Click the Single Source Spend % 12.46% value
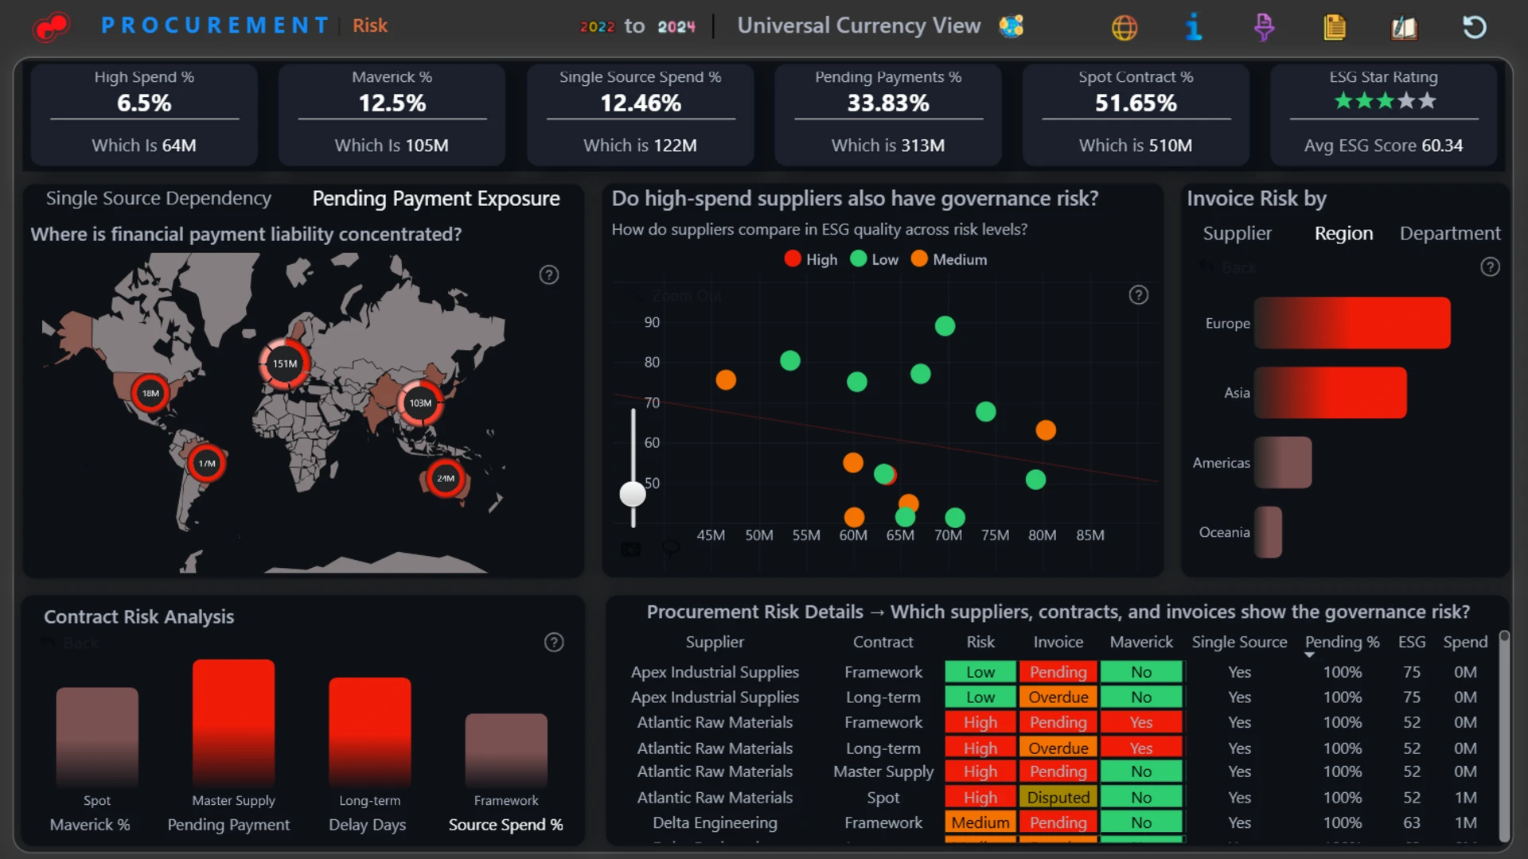1528x859 pixels. [x=641, y=103]
